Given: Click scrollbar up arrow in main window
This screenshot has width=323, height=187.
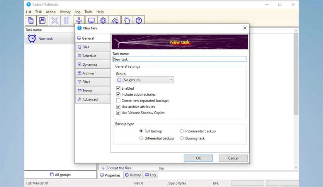Looking at the screenshot, I should (x=296, y=31).
